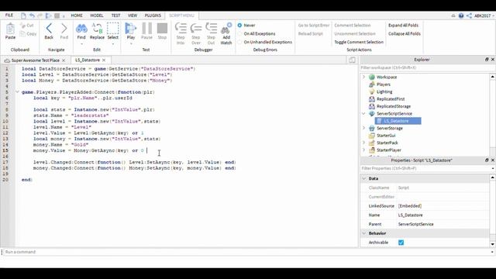496x279 pixels.
Task: Click the redo arrow in quick access bar
Action: (x=40, y=15)
